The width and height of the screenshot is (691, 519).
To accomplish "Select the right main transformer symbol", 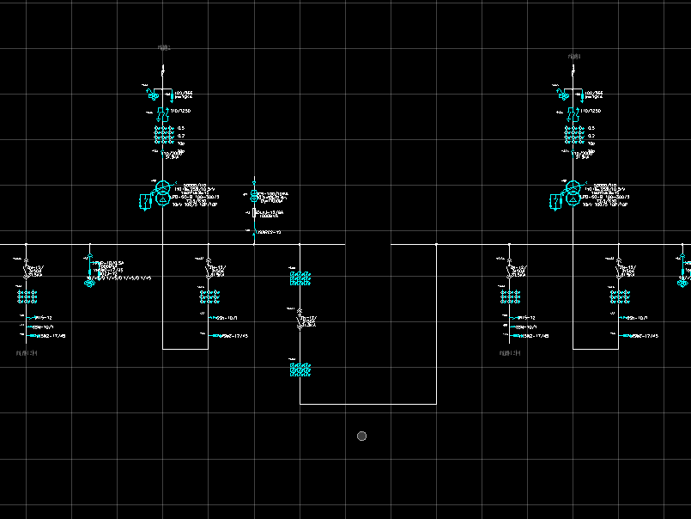I will 572,193.
